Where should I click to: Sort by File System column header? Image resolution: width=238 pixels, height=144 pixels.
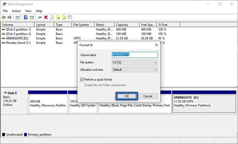83,25
